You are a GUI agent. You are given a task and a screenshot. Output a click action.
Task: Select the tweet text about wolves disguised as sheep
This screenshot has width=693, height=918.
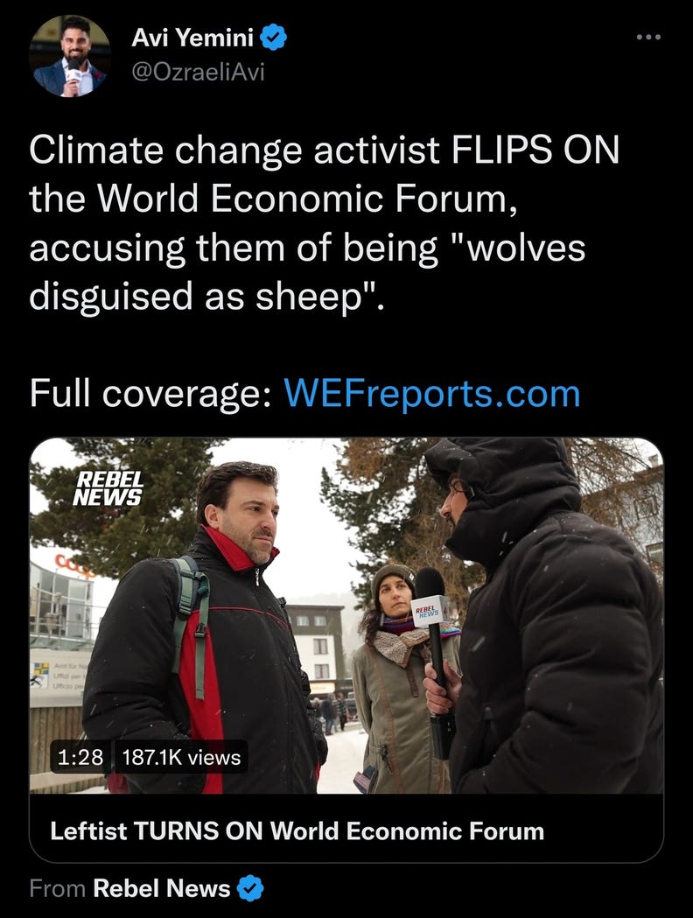click(325, 222)
